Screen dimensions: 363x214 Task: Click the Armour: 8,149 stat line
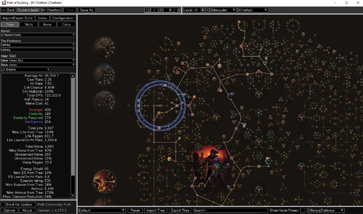[x=42, y=188]
